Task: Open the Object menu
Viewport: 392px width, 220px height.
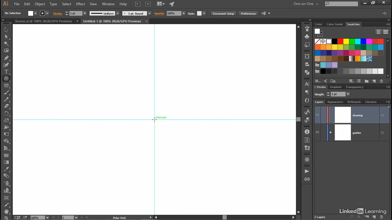Action: pos(40,4)
